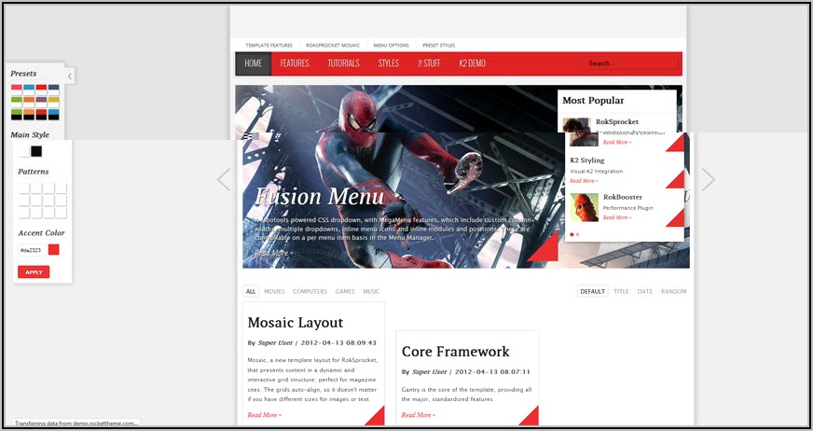Open the FEATURES menu item
Screen dimensions: 813x431
click(295, 63)
